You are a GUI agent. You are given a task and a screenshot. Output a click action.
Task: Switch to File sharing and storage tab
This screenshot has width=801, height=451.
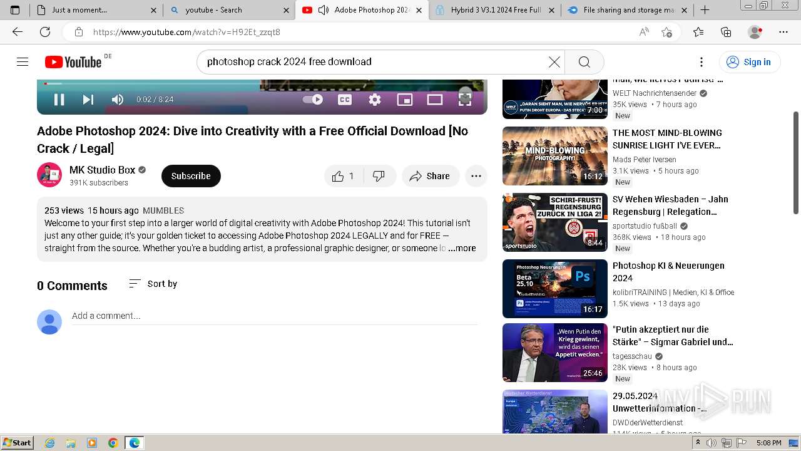pos(627,10)
